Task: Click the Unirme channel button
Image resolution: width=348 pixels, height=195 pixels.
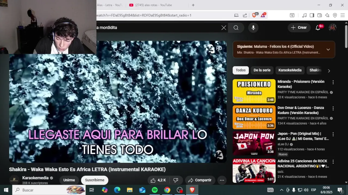Action: 69,180
